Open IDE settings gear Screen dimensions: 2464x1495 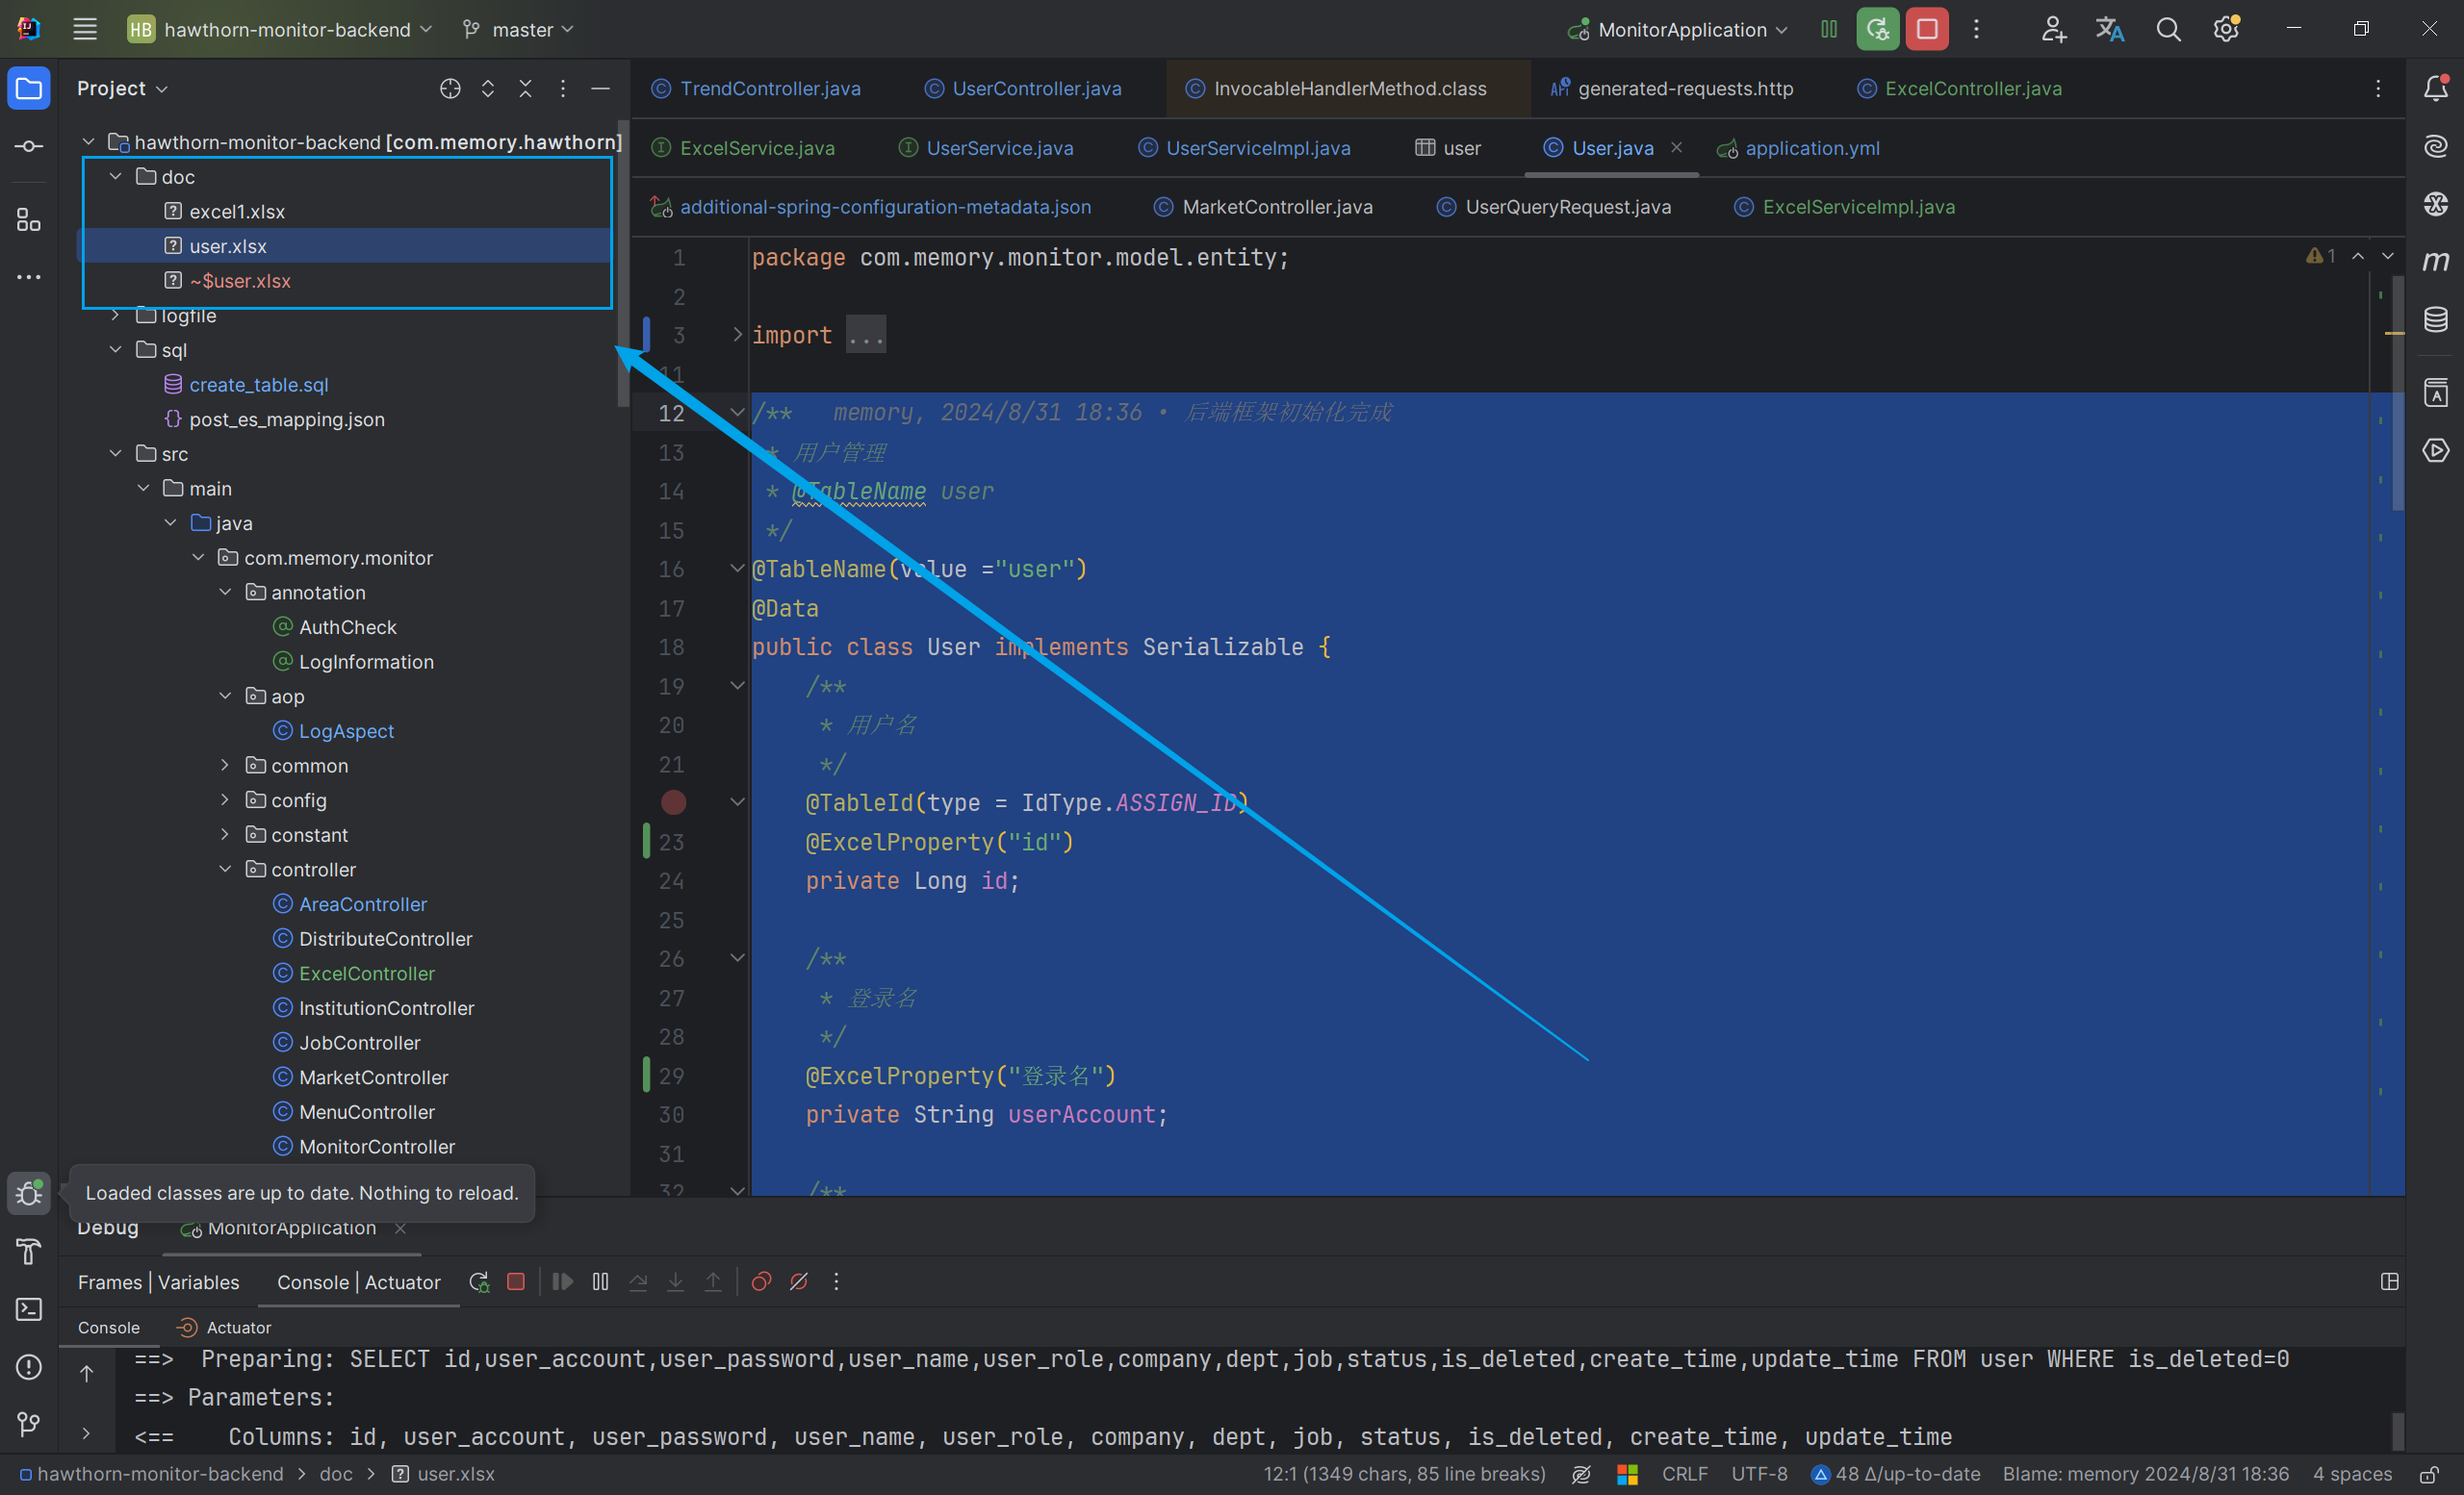click(2226, 29)
